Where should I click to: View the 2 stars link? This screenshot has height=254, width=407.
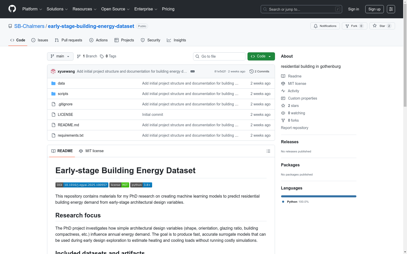tap(290, 106)
